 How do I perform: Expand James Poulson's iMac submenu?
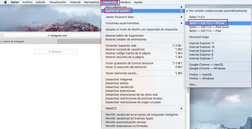[143, 17]
